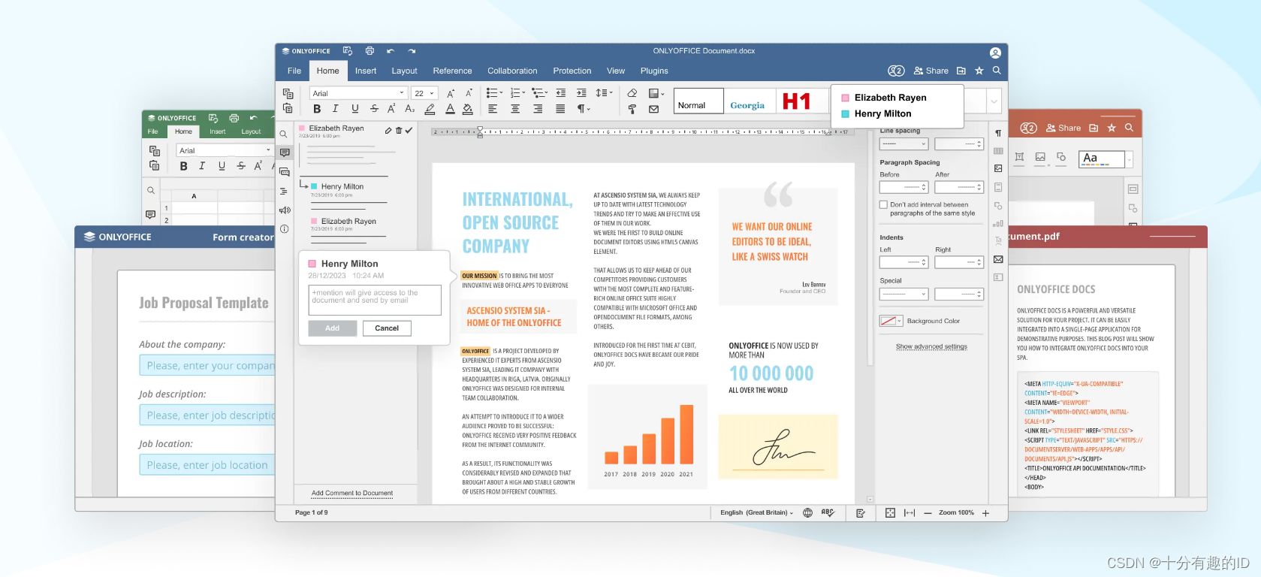Mark document as favorite with star icon
This screenshot has height=577, width=1261.
(x=979, y=71)
